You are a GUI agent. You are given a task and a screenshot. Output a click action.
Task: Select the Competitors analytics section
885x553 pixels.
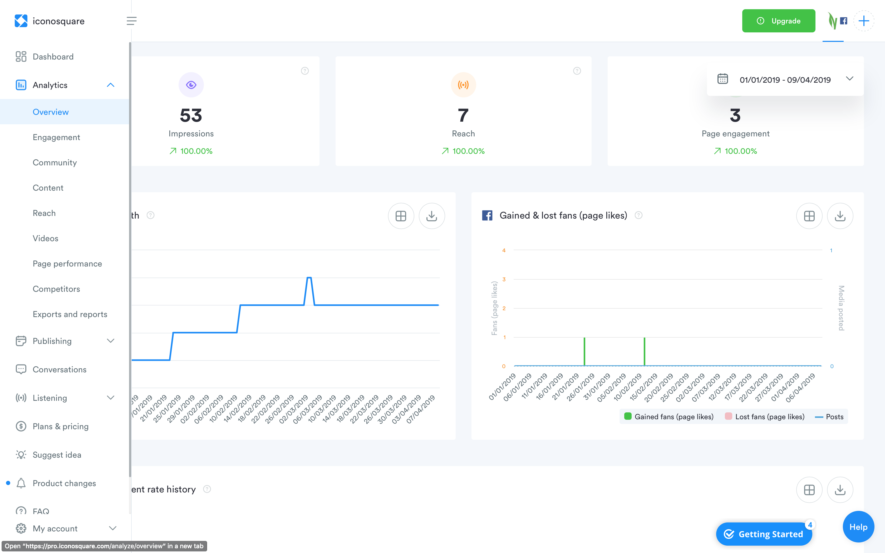[56, 289]
